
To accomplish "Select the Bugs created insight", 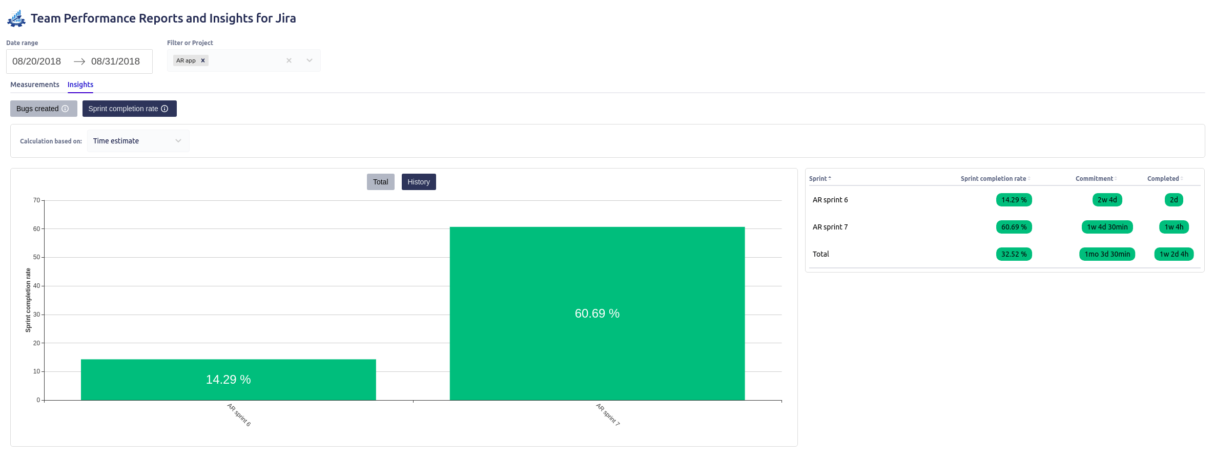I will tap(44, 109).
